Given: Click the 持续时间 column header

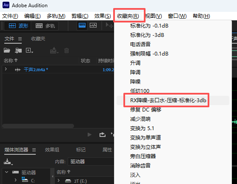Looking at the screenshot, I should click(x=106, y=61).
